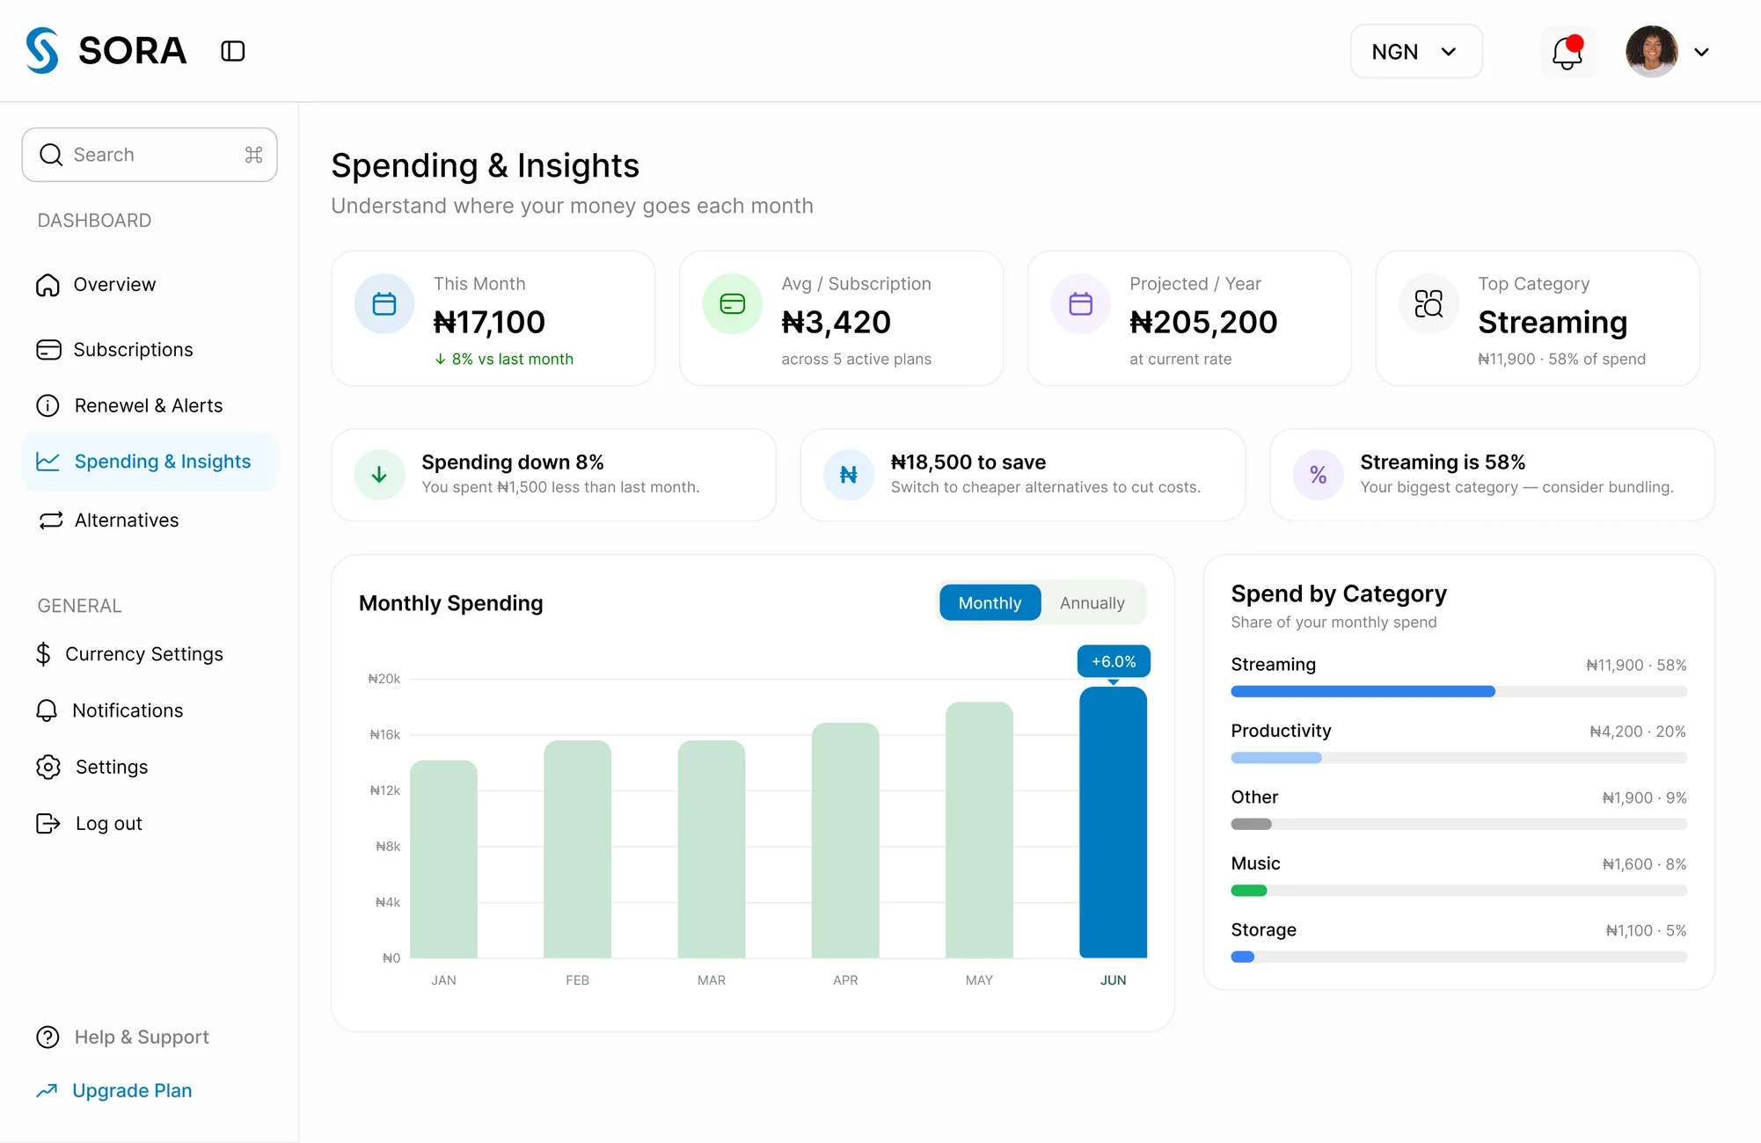
Task: Select the JUN bar in the chart
Action: 1113,822
